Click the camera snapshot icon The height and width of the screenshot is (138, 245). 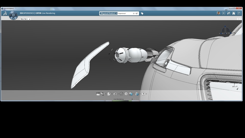click(115, 94)
